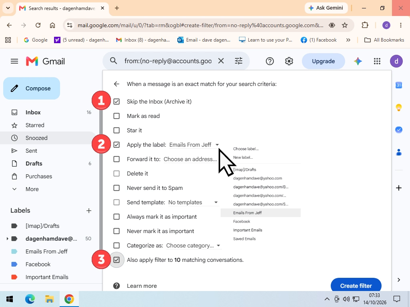
Task: Open the Send template dropdown
Action: (x=193, y=202)
